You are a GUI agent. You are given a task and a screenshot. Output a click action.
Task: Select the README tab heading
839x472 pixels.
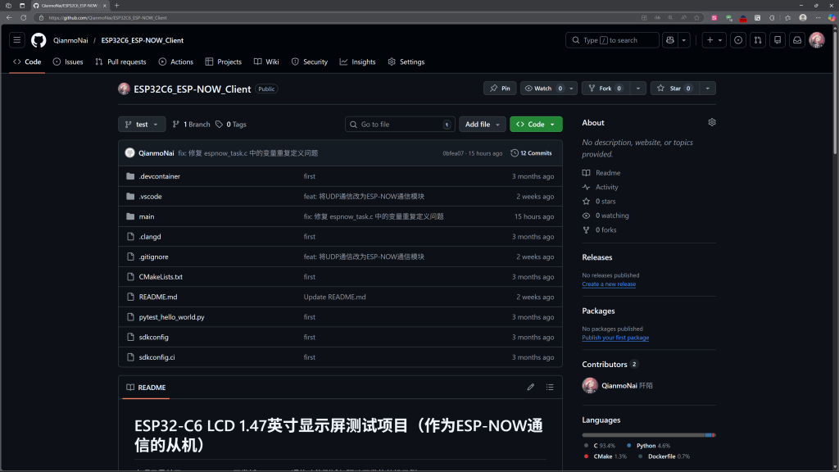click(x=146, y=388)
